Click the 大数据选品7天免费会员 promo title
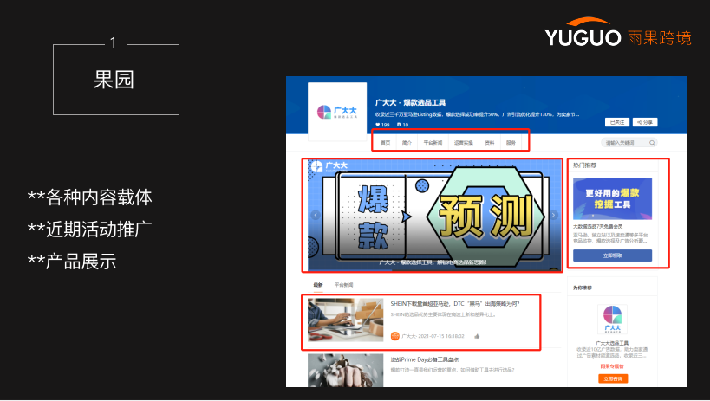The width and height of the screenshot is (710, 401). 597,226
